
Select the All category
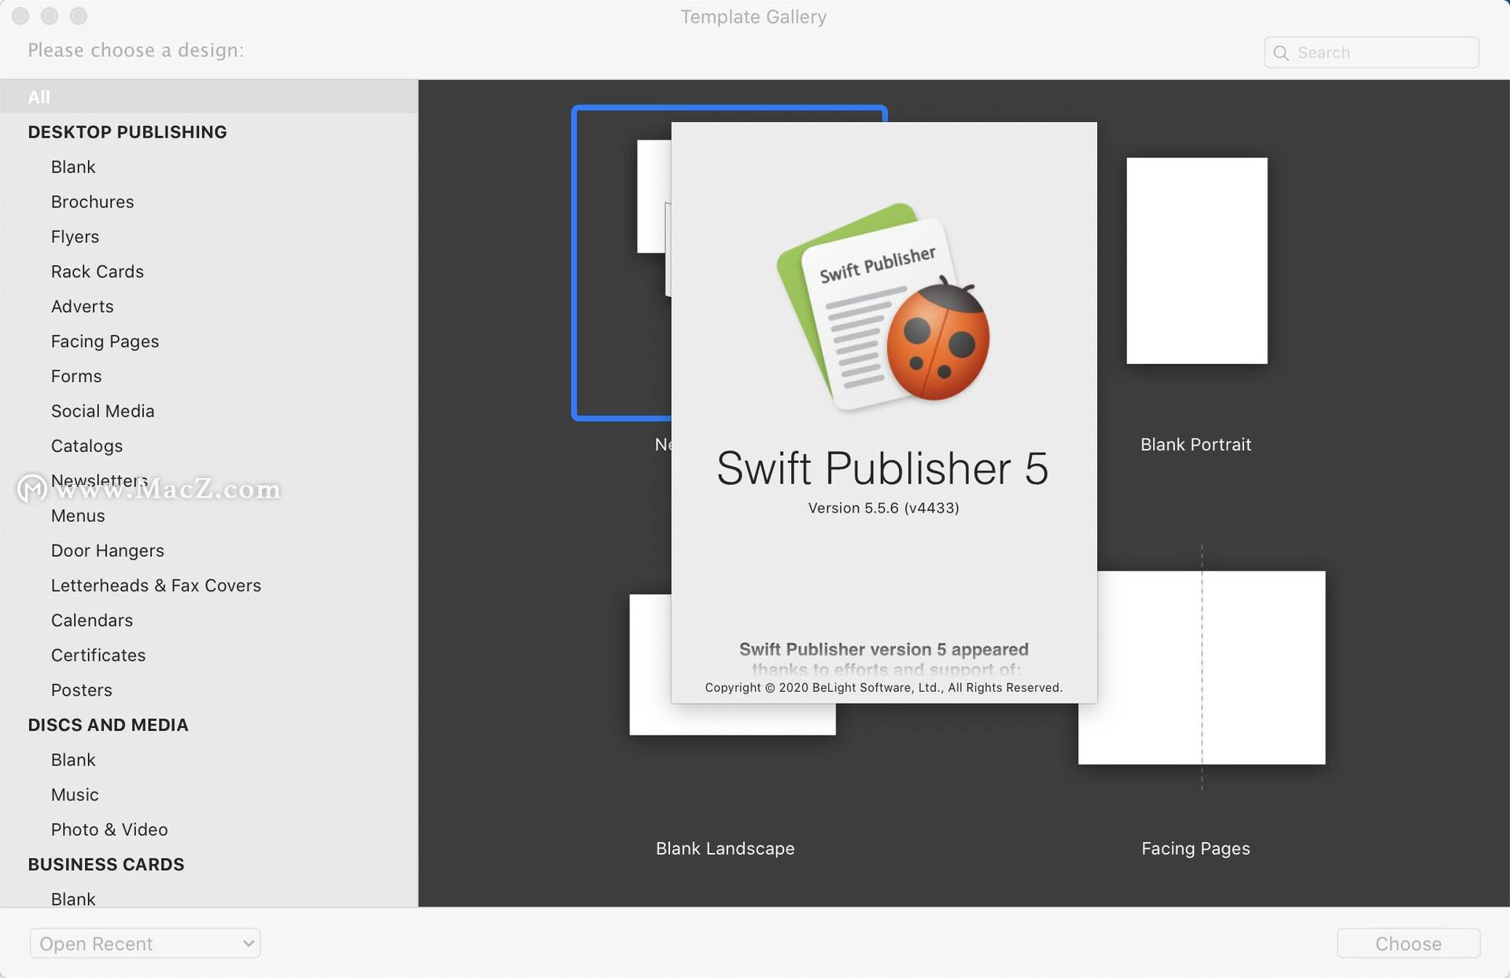(x=39, y=97)
